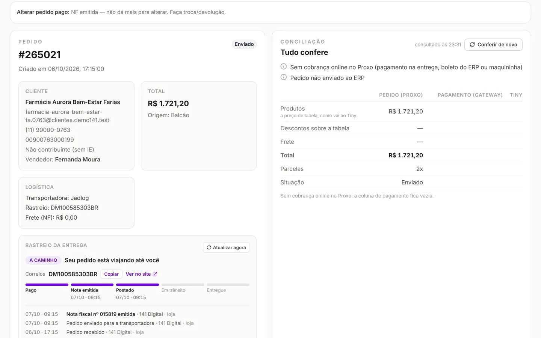The height and width of the screenshot is (338, 541).
Task: Click the customer email address
Action: (x=67, y=116)
